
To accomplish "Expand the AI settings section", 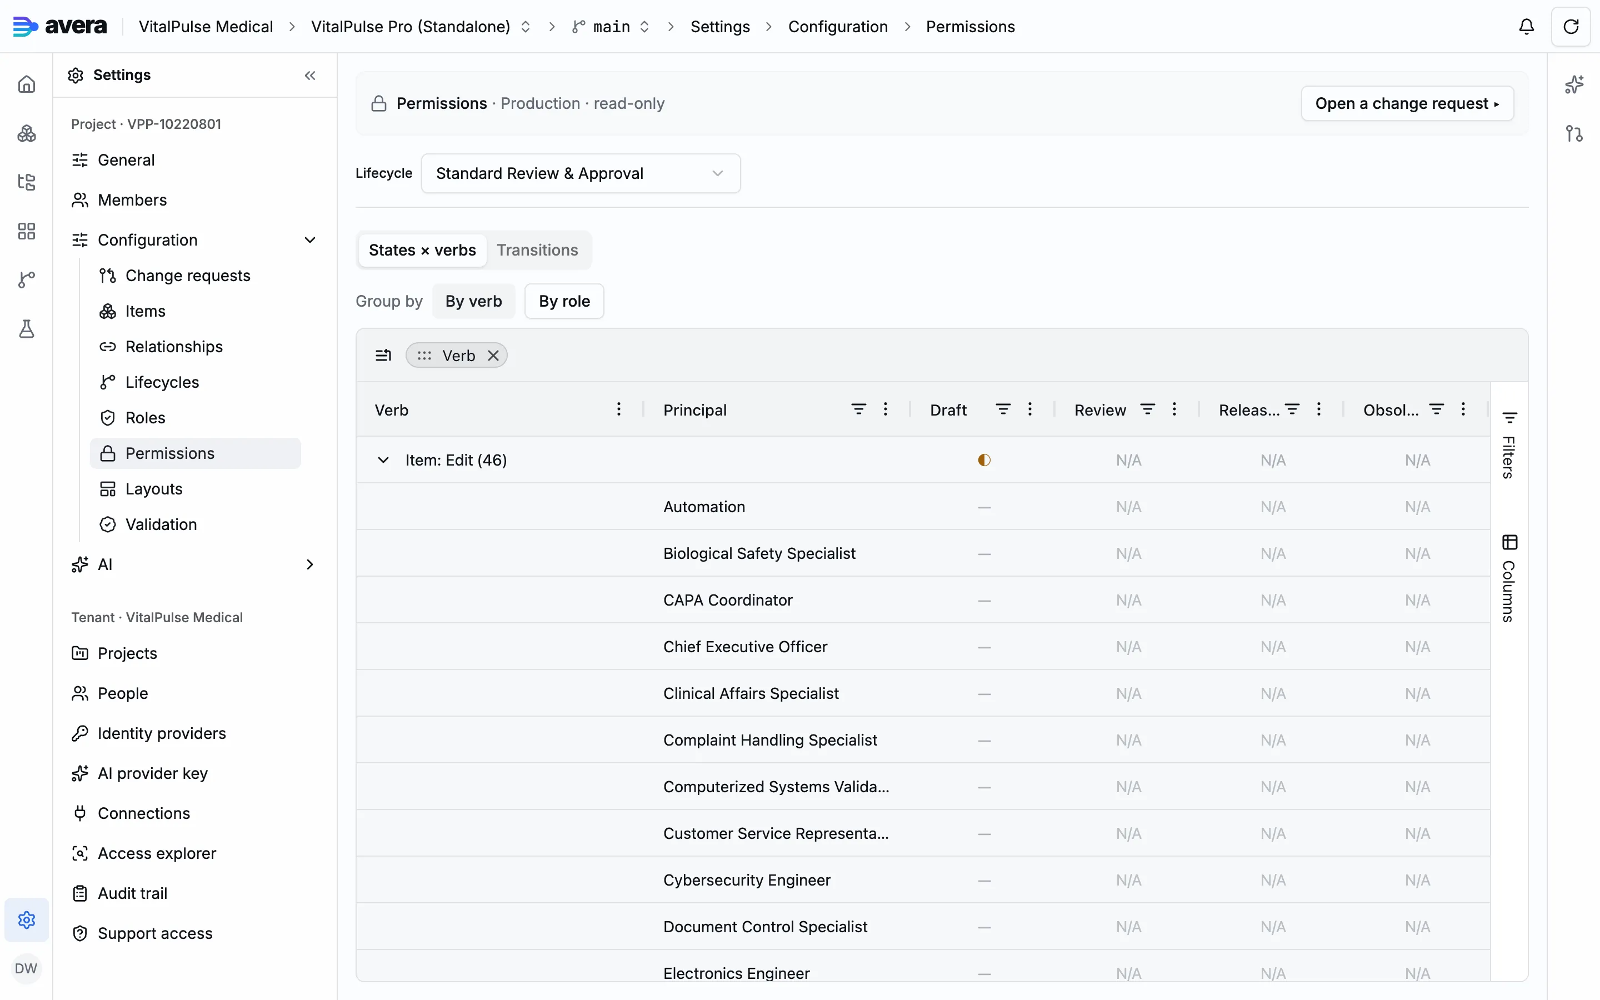I will [310, 564].
